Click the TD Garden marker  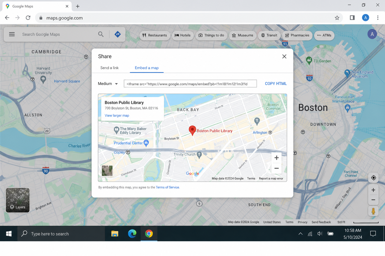pyautogui.click(x=309, y=60)
